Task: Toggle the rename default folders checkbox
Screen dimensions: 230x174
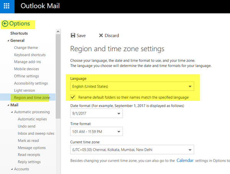Action: pos(74,97)
